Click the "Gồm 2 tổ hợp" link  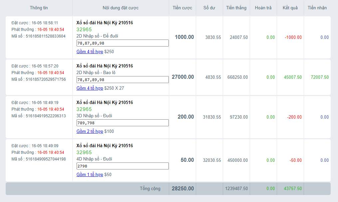(90, 132)
